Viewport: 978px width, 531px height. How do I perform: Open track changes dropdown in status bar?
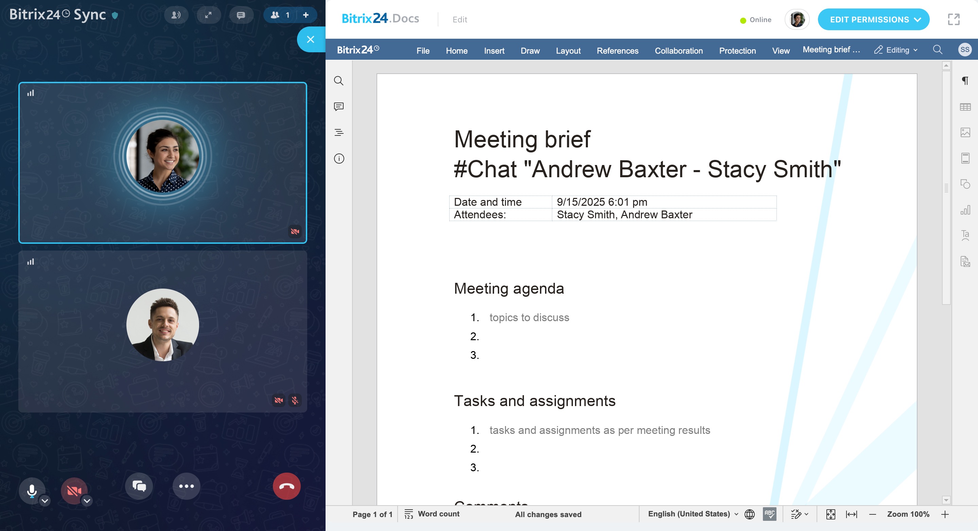[x=800, y=514]
